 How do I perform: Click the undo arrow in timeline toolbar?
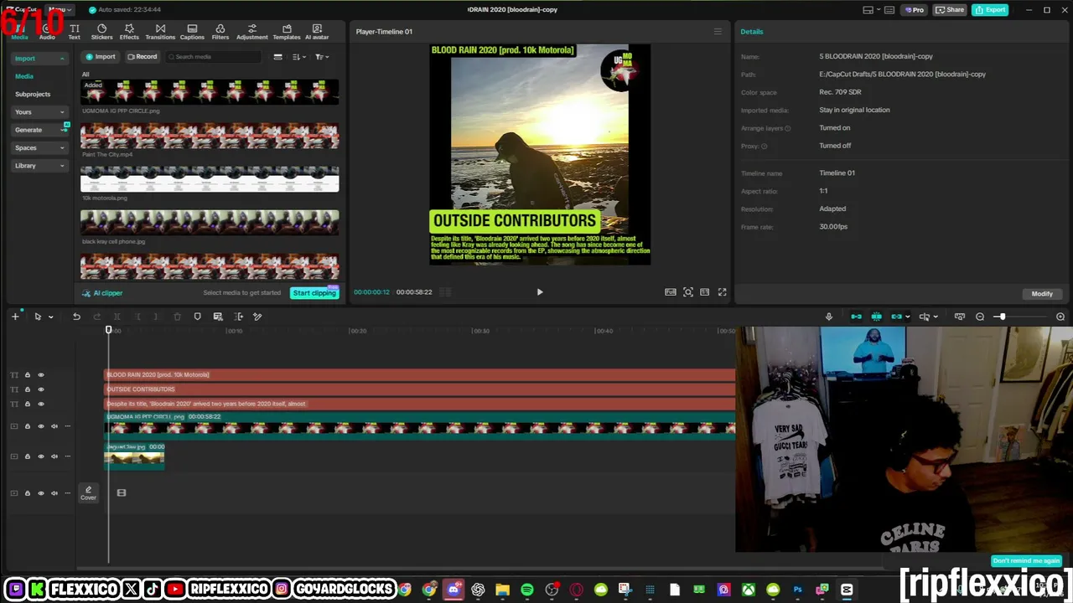point(76,317)
